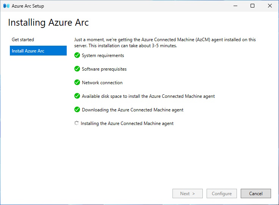Click the Azure Arc Setup title bar icon
279x205 pixels.
(x=6, y=6)
